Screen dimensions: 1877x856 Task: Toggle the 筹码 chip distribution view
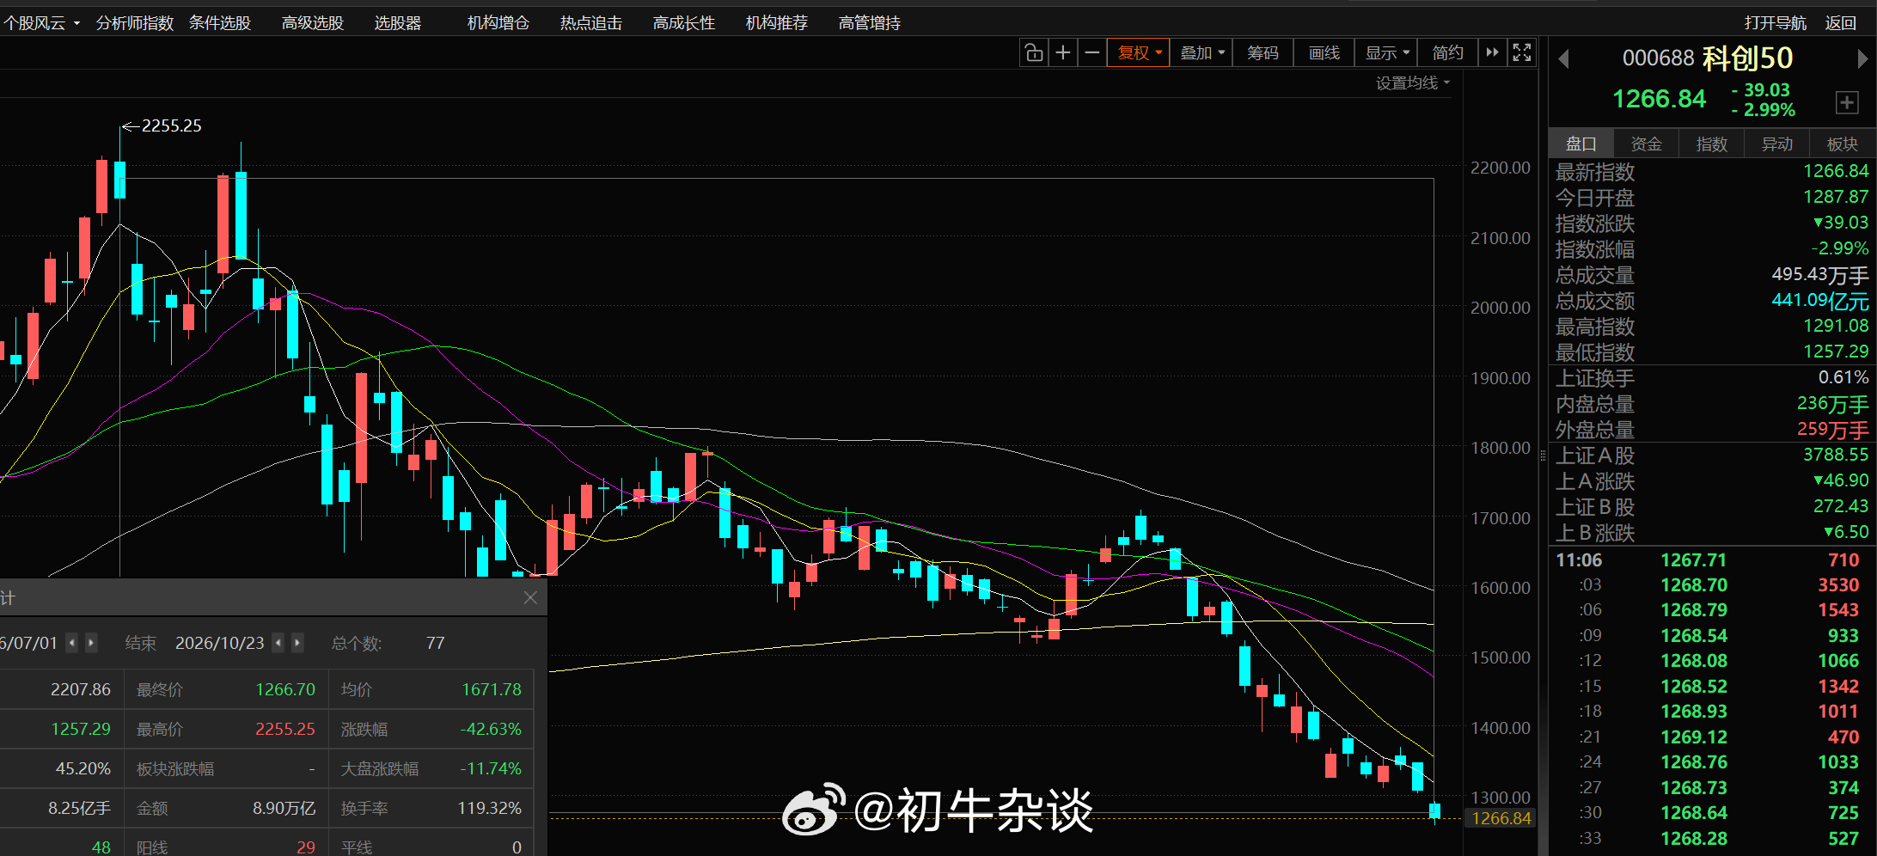tap(1263, 53)
